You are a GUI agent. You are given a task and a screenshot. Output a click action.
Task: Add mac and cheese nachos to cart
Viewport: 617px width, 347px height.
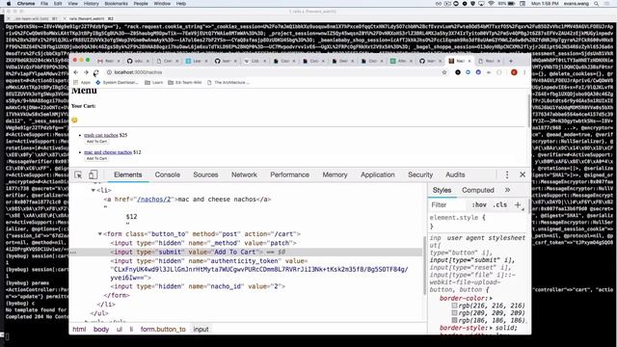click(96, 158)
